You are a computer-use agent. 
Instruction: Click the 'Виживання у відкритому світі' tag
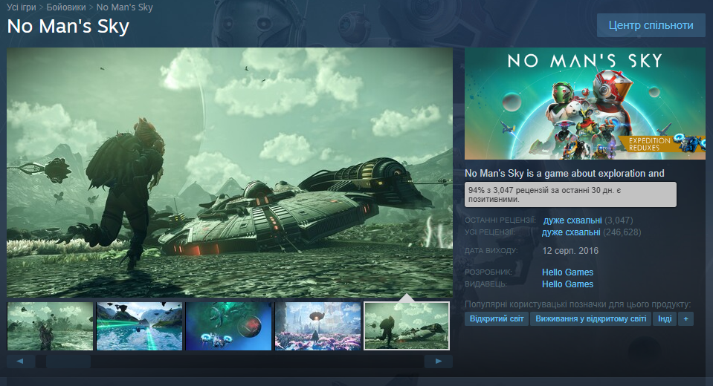click(590, 318)
